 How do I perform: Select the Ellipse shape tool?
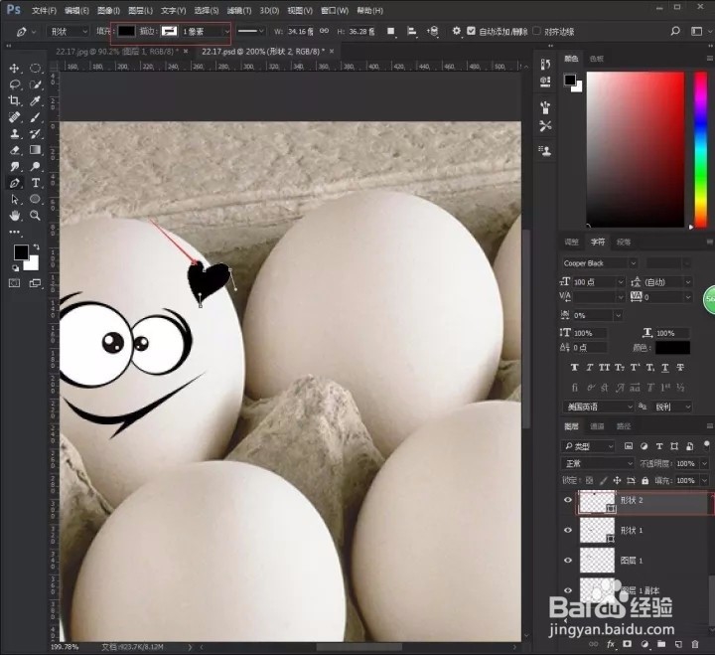pyautogui.click(x=35, y=199)
